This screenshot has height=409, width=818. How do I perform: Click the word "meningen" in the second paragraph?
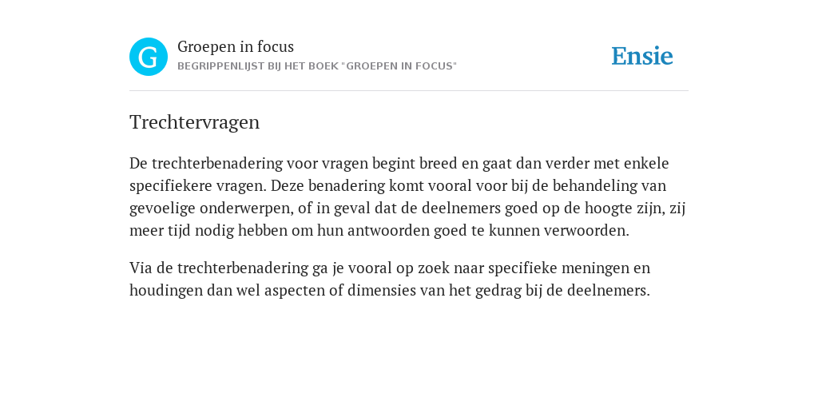coord(599,268)
